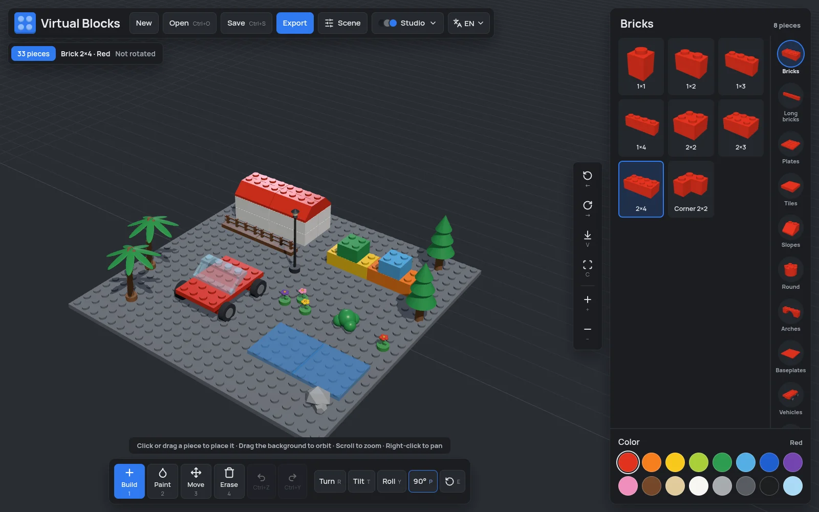The height and width of the screenshot is (512, 819).
Task: Open the Vehicles category
Action: click(790, 395)
